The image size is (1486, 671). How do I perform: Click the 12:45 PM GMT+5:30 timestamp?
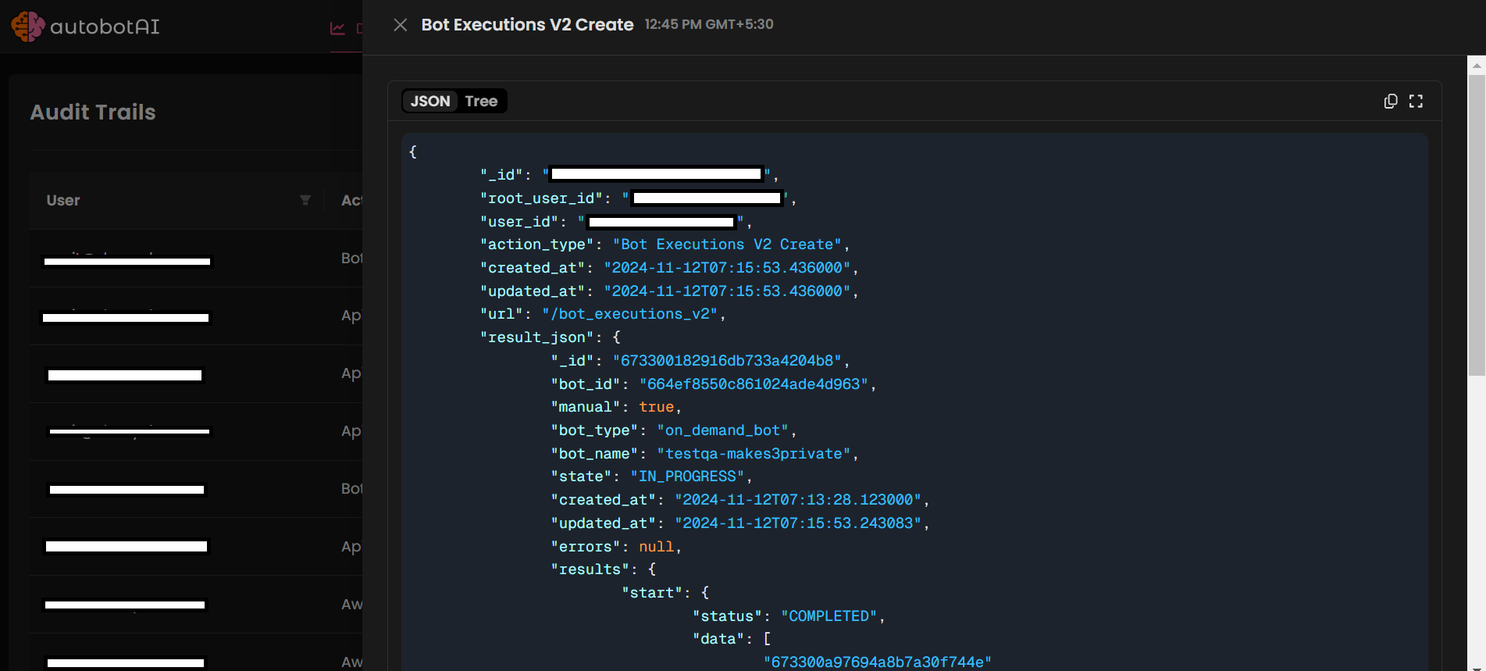pos(709,25)
